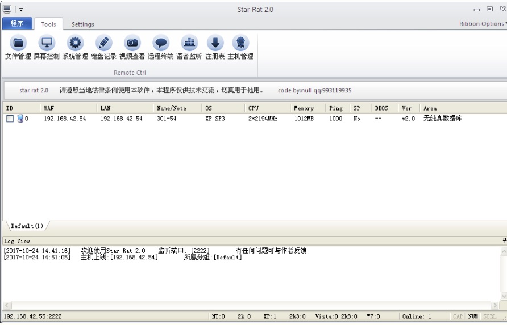Launch 屏幕控制 screen control
Viewport: 507px width, 325px height.
point(47,47)
